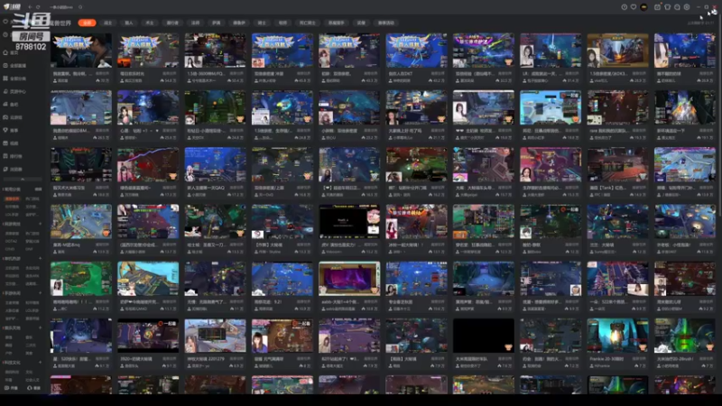Select the orange 全部 filter tab
Image resolution: width=722 pixels, height=406 pixels.
(x=87, y=23)
